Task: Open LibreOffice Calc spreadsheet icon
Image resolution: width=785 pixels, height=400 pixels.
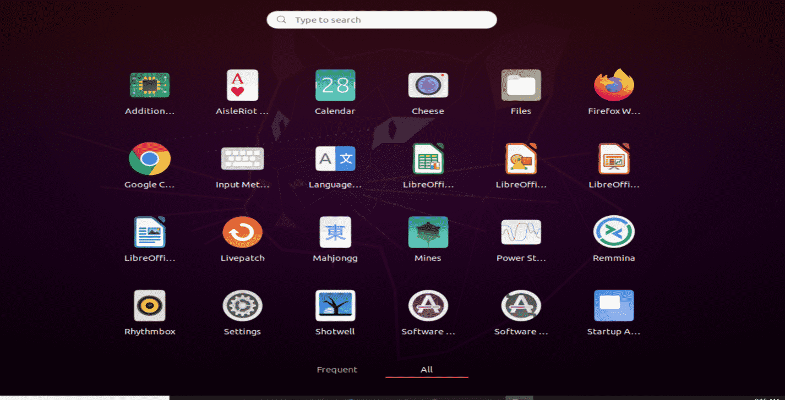Action: 428,158
